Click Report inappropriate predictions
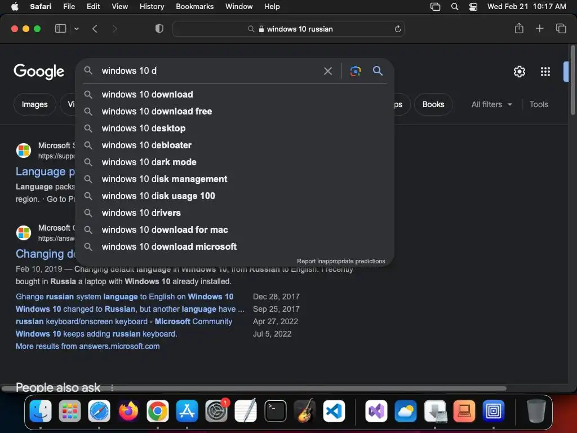The height and width of the screenshot is (433, 577). click(341, 261)
